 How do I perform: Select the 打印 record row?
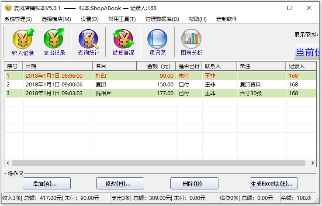tap(160, 76)
